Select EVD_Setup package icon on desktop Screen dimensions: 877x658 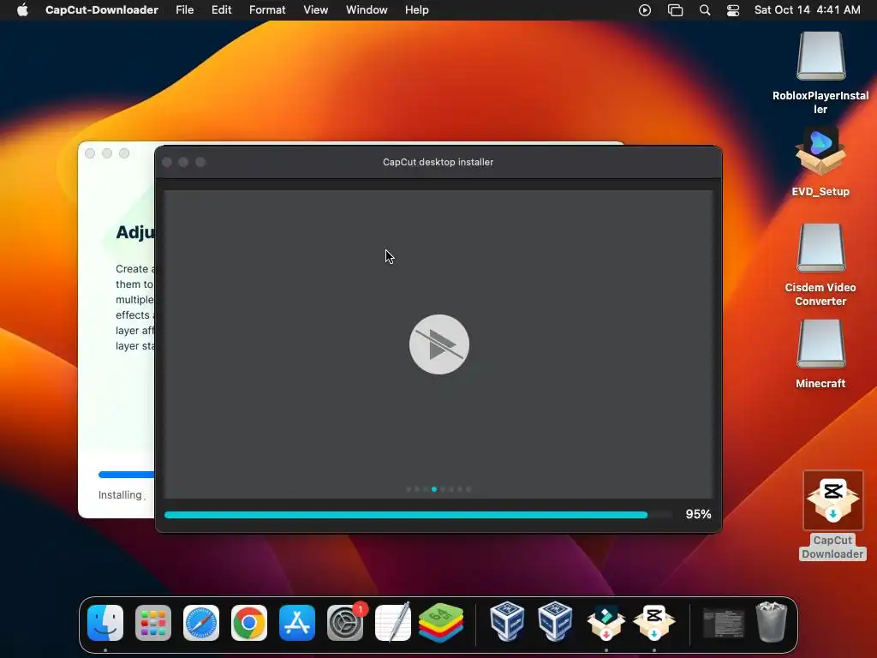click(x=820, y=151)
